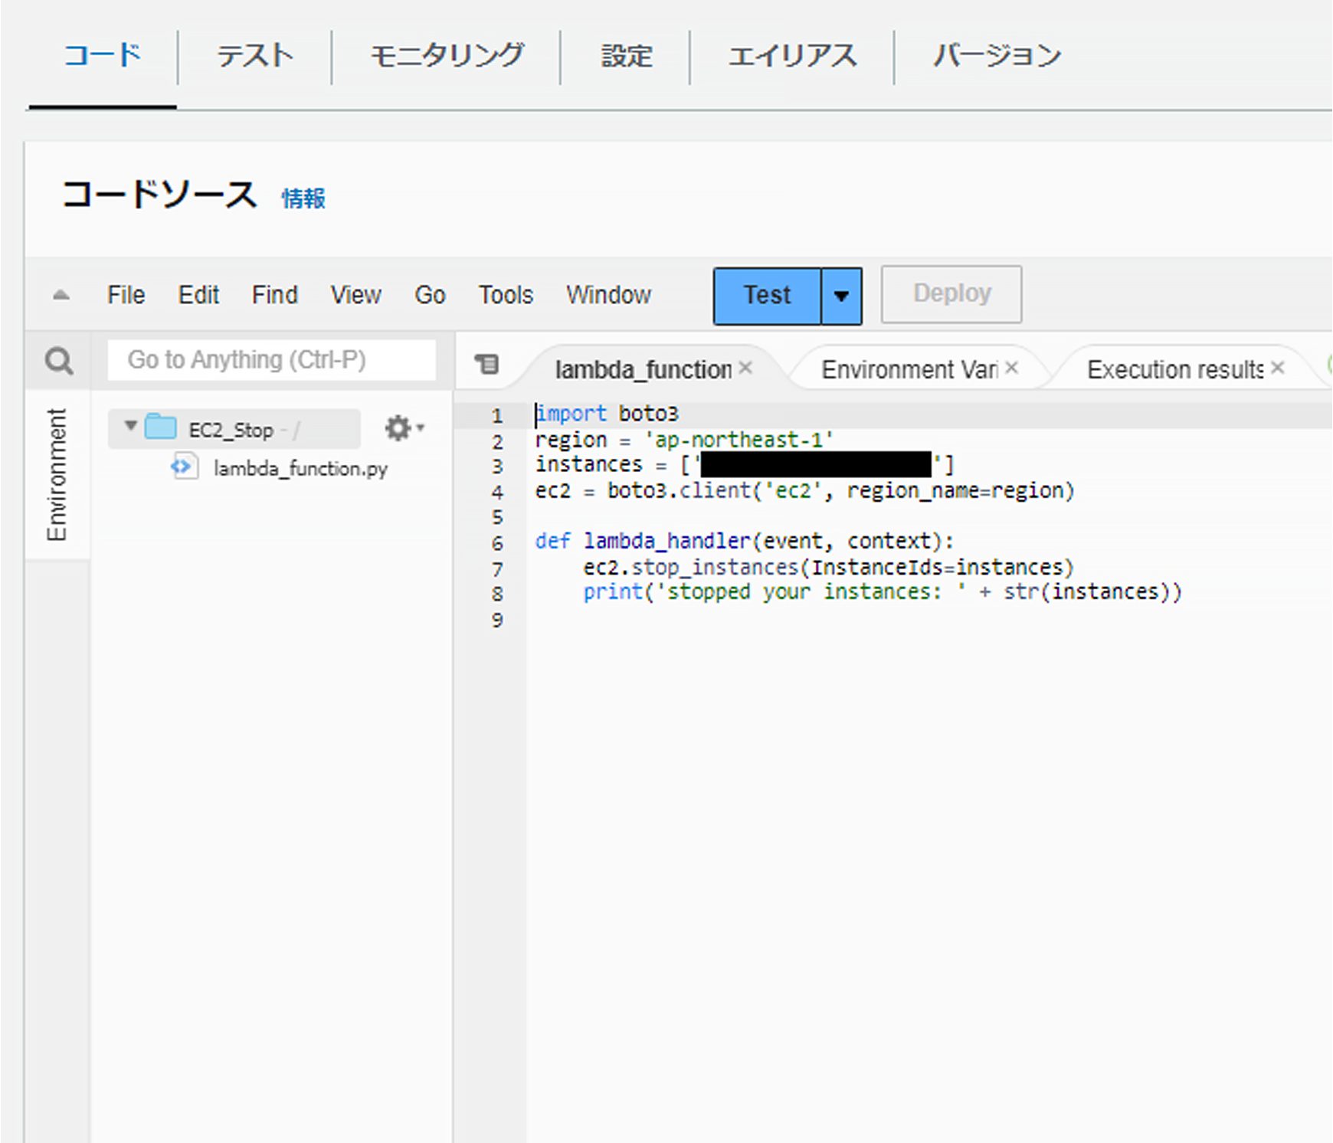Click the 'import boto3' code line
Screen dimensions: 1333x1143
coord(607,414)
